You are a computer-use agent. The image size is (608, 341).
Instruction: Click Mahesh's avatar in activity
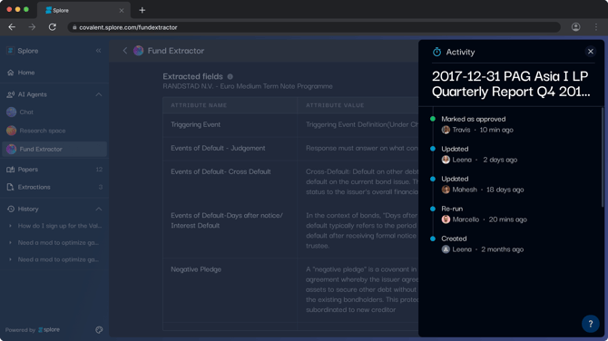pyautogui.click(x=446, y=190)
